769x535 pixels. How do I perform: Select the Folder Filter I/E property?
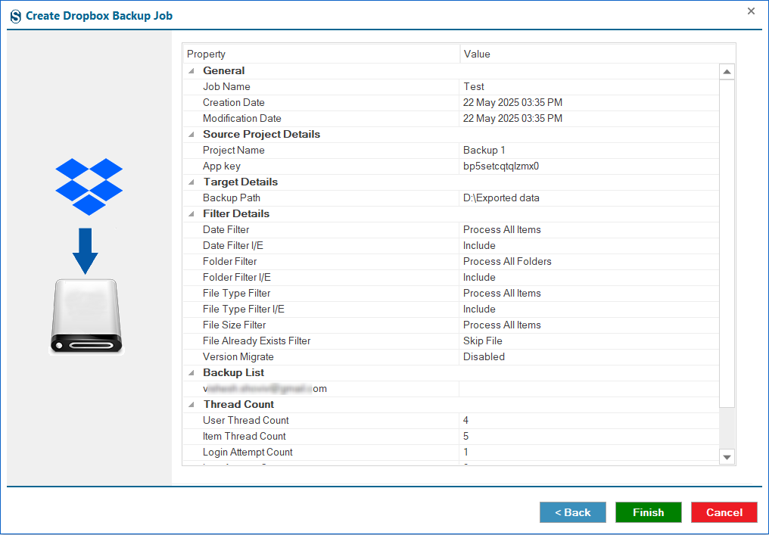(236, 278)
